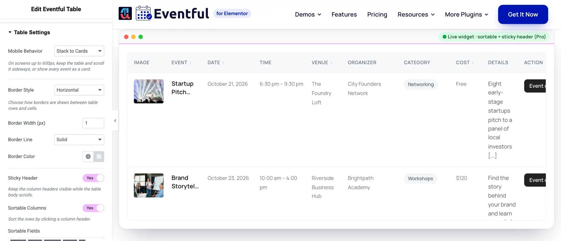
Task: Toggle the Sortable Columns switch
Action: (93, 208)
